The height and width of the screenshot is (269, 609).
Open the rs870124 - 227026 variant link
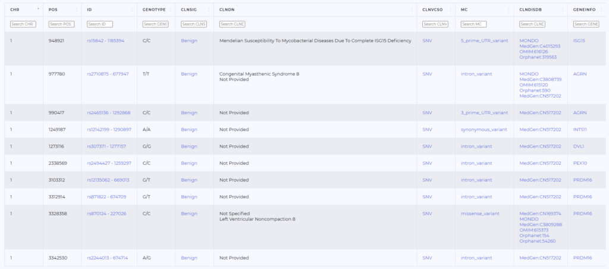[106, 214]
